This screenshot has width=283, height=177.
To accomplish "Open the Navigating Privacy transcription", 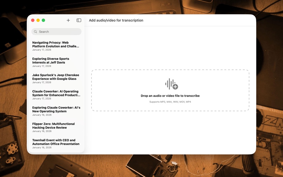I will coord(55,44).
